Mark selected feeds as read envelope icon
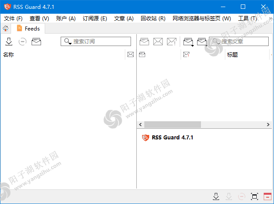This screenshot has height=204, width=274. coord(36,42)
